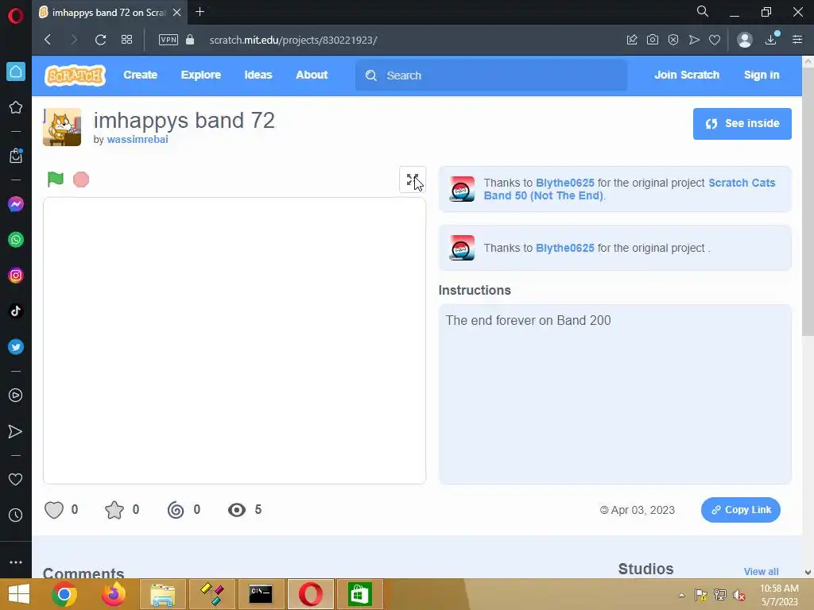Close the imhappys band 72 tab
The width and height of the screenshot is (814, 610).
click(x=176, y=12)
